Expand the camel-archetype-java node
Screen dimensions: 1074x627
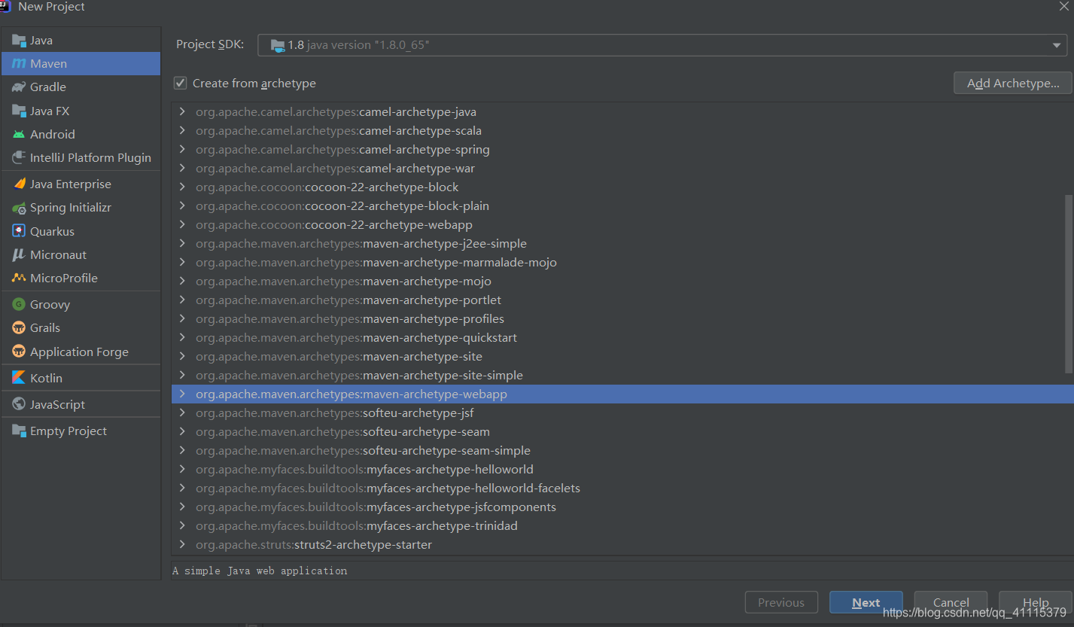click(182, 111)
